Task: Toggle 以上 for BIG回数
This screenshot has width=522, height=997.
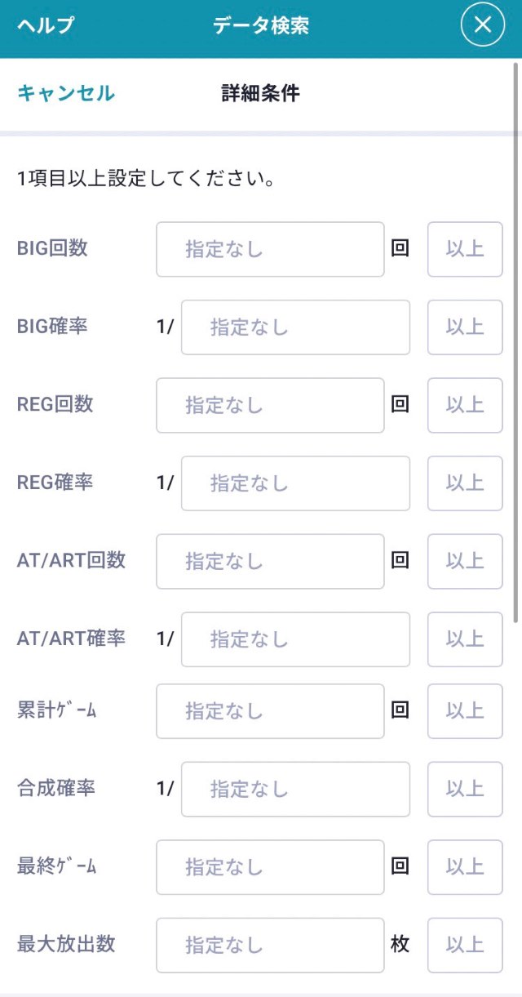Action: coord(465,249)
